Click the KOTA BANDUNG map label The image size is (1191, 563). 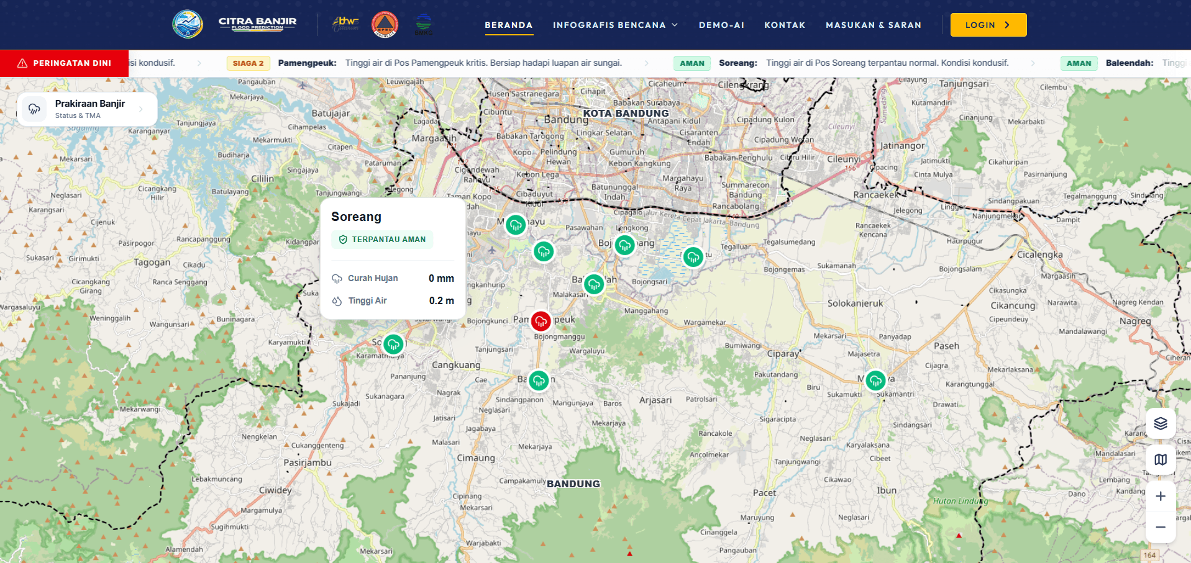point(626,114)
